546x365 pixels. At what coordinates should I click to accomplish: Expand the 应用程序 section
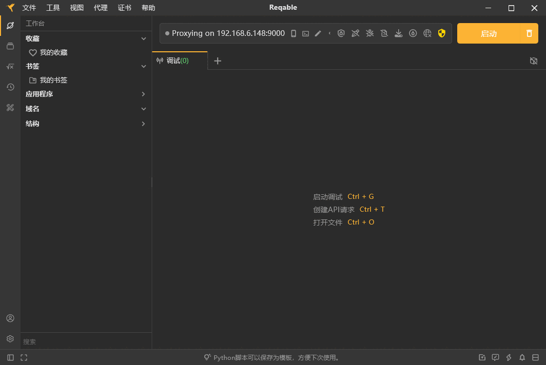pos(144,94)
